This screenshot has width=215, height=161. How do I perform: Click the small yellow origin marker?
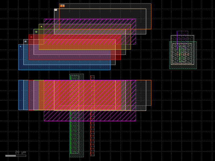[x=41, y=27]
